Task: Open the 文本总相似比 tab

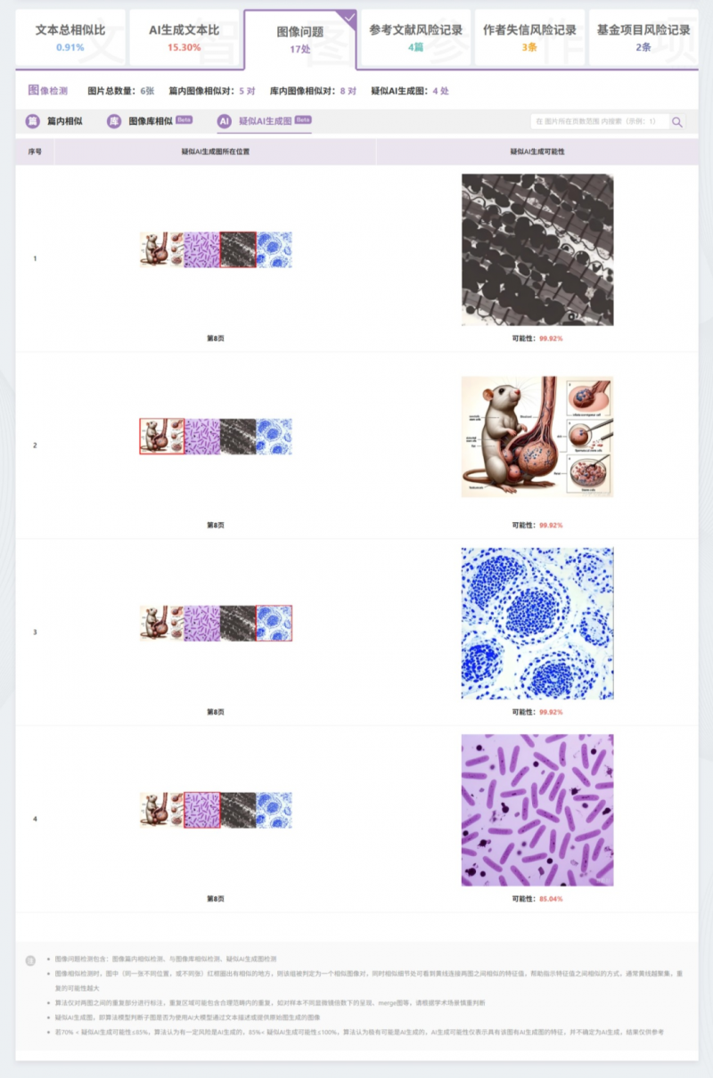Action: tap(70, 37)
